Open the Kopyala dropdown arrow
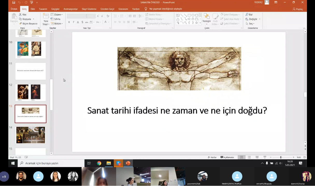The image size is (315, 186). 33,19
